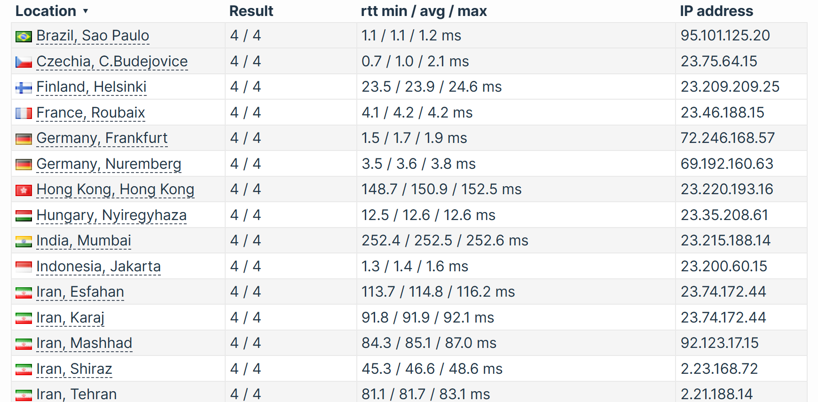Viewport: 818px width, 402px height.
Task: Open the Iran, Mashhad link
Action: [x=84, y=343]
